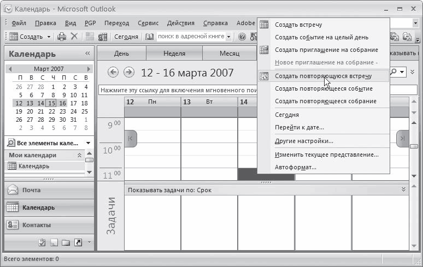Collapse the Мои календари group

[x=79, y=156]
